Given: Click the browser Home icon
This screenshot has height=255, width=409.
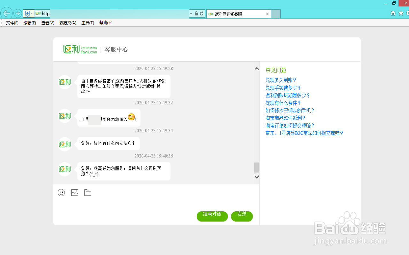Looking at the screenshot, I should click(393, 13).
